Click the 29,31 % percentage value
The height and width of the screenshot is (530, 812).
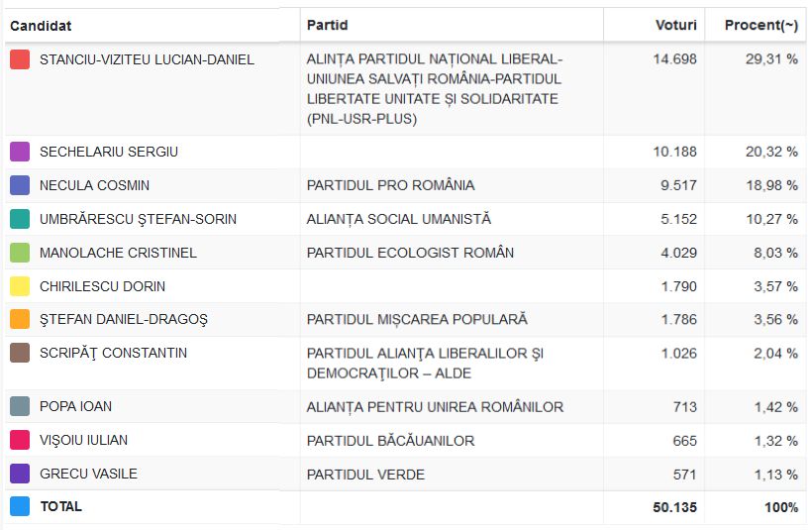pyautogui.click(x=771, y=59)
